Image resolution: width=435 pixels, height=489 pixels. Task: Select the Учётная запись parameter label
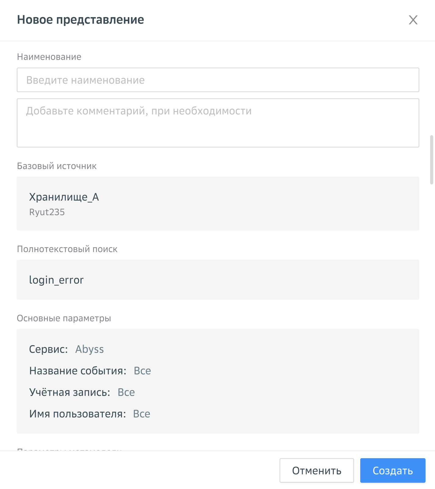click(x=70, y=392)
